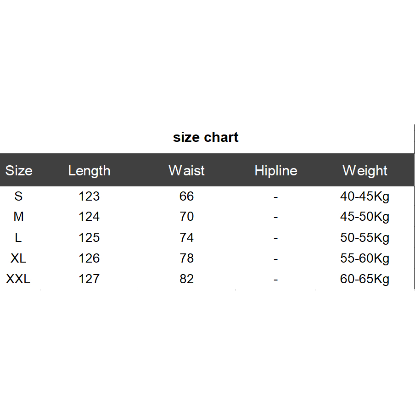Select the Weight column header
The height and width of the screenshot is (415, 415).
[x=365, y=171]
